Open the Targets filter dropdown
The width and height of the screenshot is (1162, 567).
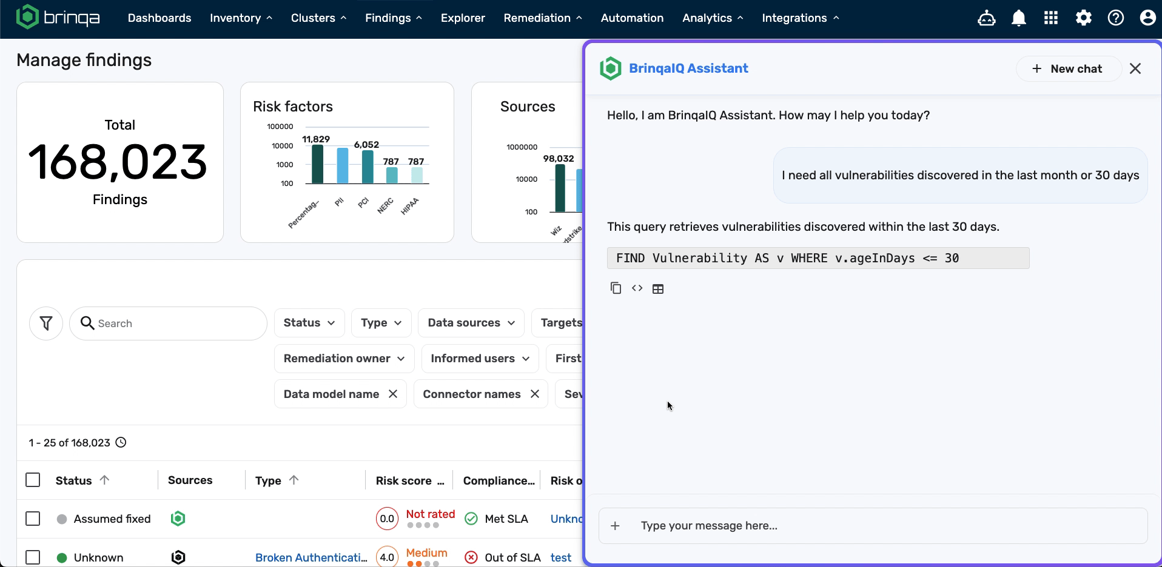(558, 323)
